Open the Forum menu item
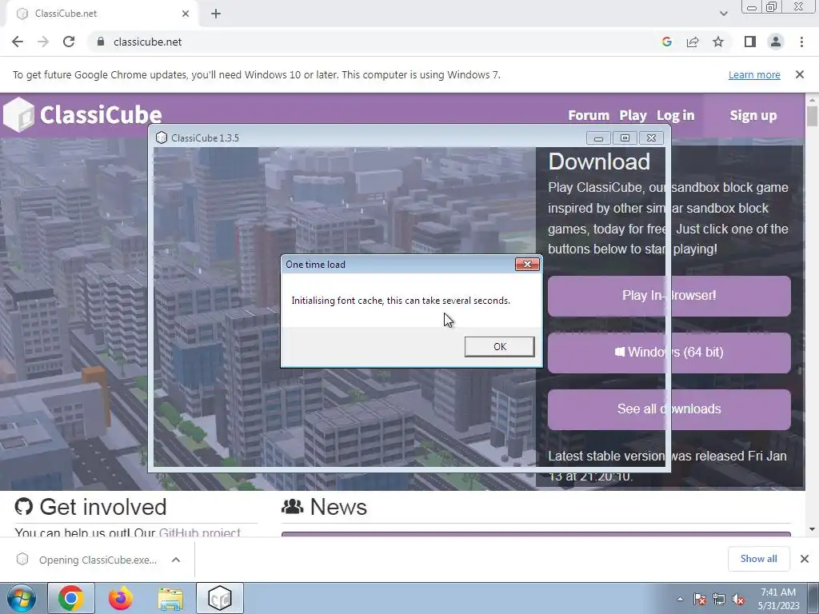 pos(589,115)
